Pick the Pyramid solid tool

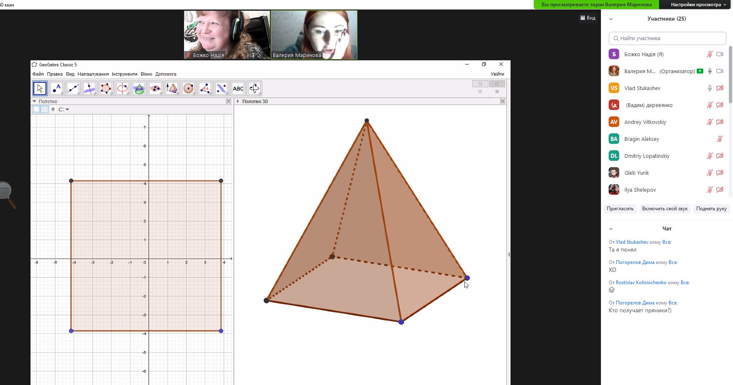coord(172,88)
